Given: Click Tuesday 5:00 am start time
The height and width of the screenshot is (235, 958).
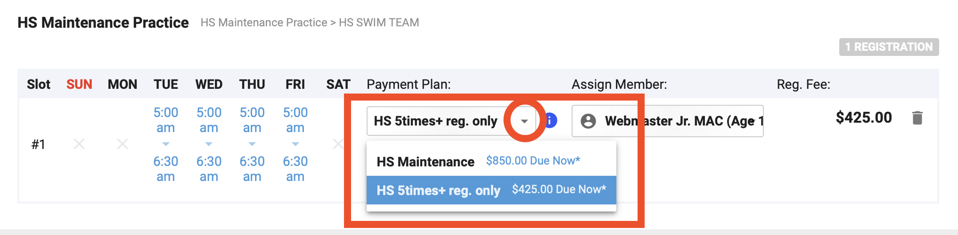Looking at the screenshot, I should (x=165, y=120).
